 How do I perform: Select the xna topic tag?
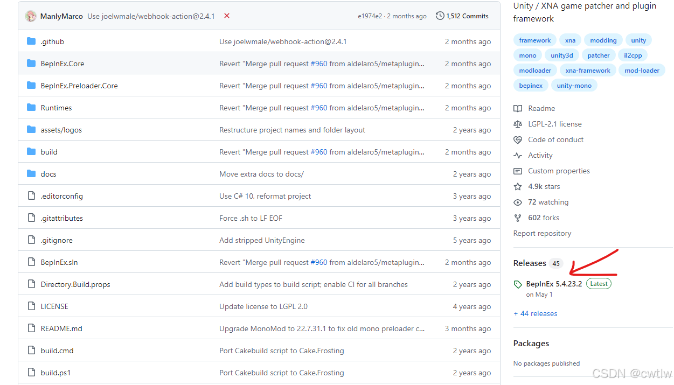(571, 40)
